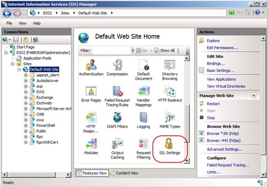Click the View Virtual Directories link

[226, 86]
